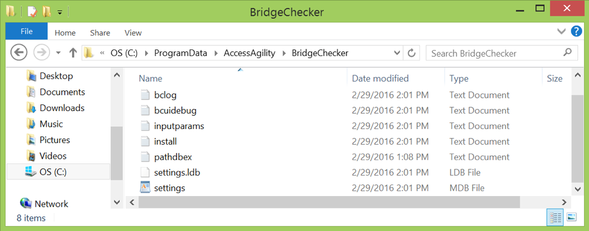Open the Share ribbon tab
This screenshot has width=589, height=231.
[100, 33]
